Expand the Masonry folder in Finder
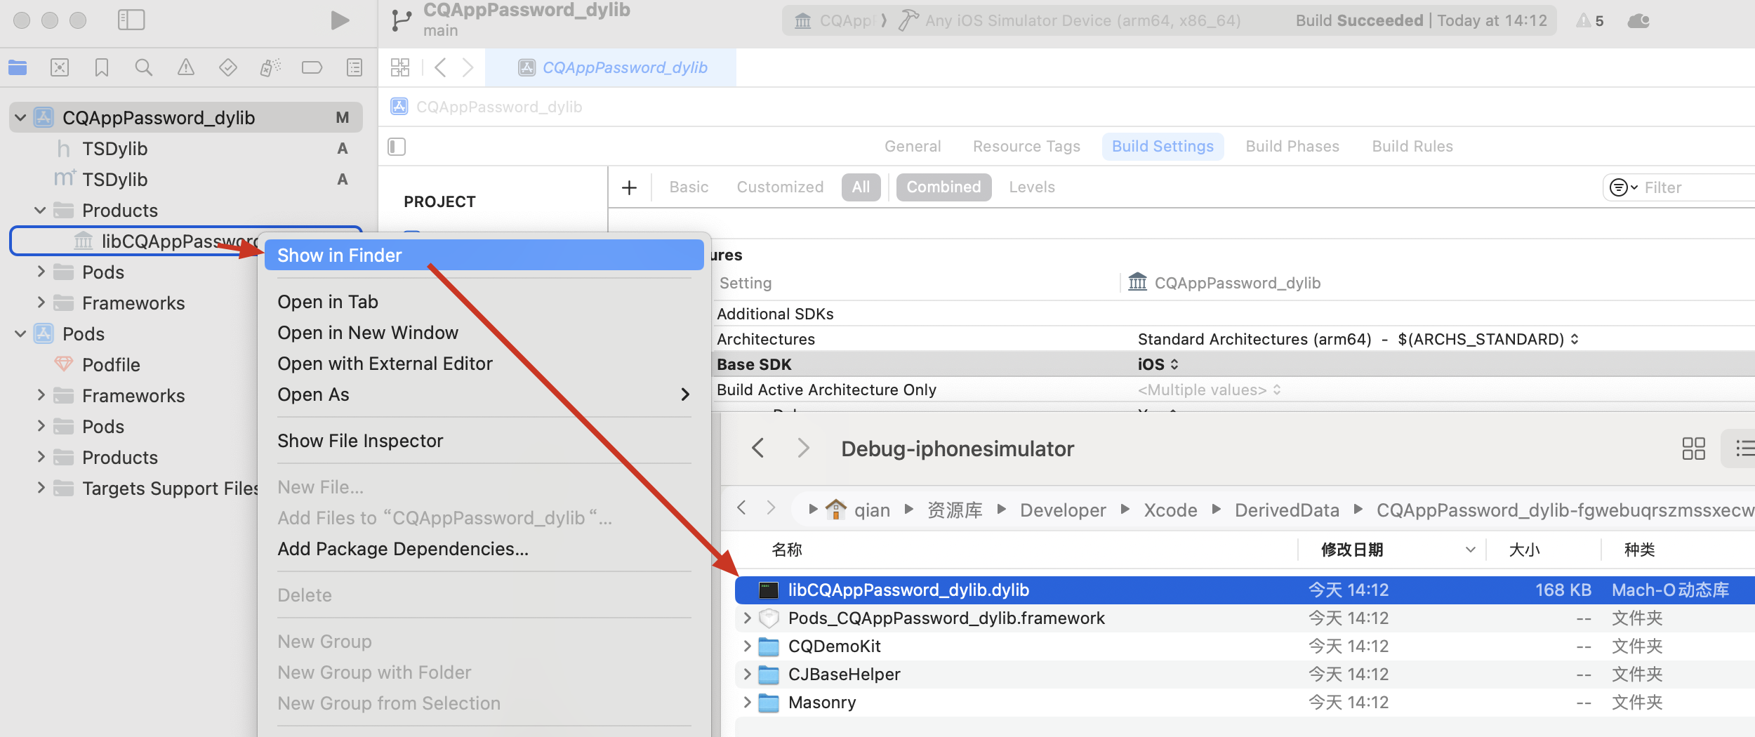The height and width of the screenshot is (737, 1755). coord(747,702)
